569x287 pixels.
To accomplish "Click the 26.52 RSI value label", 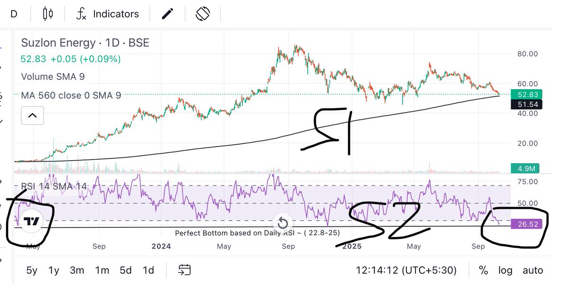I will [526, 224].
